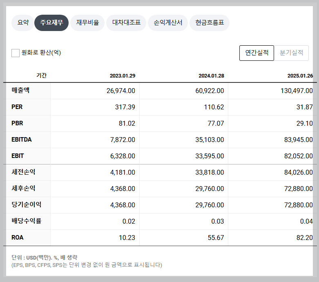The width and height of the screenshot is (319, 282).
Task: Click 4,368.00 in the 당기순이익 row
Action: click(x=123, y=205)
